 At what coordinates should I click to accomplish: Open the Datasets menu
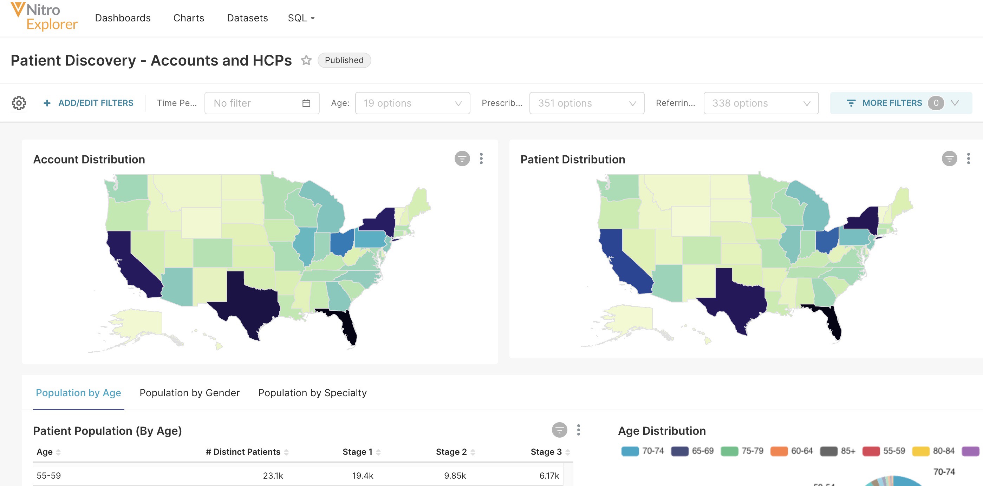247,18
